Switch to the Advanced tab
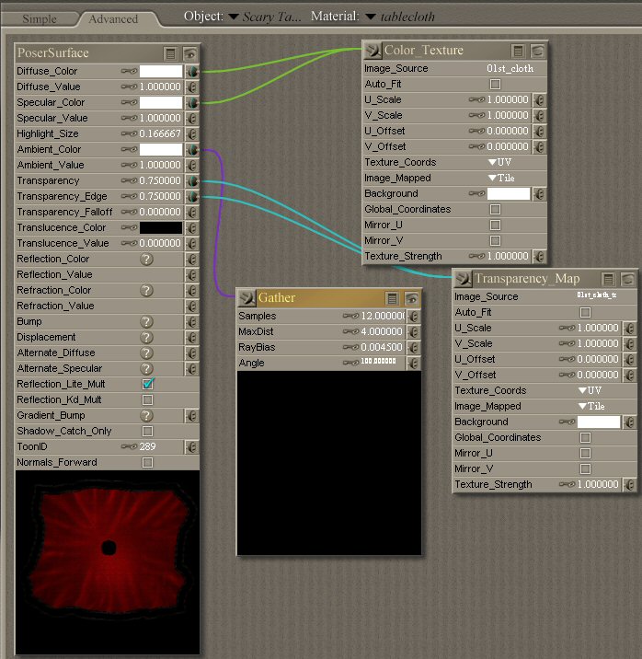Screen dimensions: 642x659 [113, 19]
